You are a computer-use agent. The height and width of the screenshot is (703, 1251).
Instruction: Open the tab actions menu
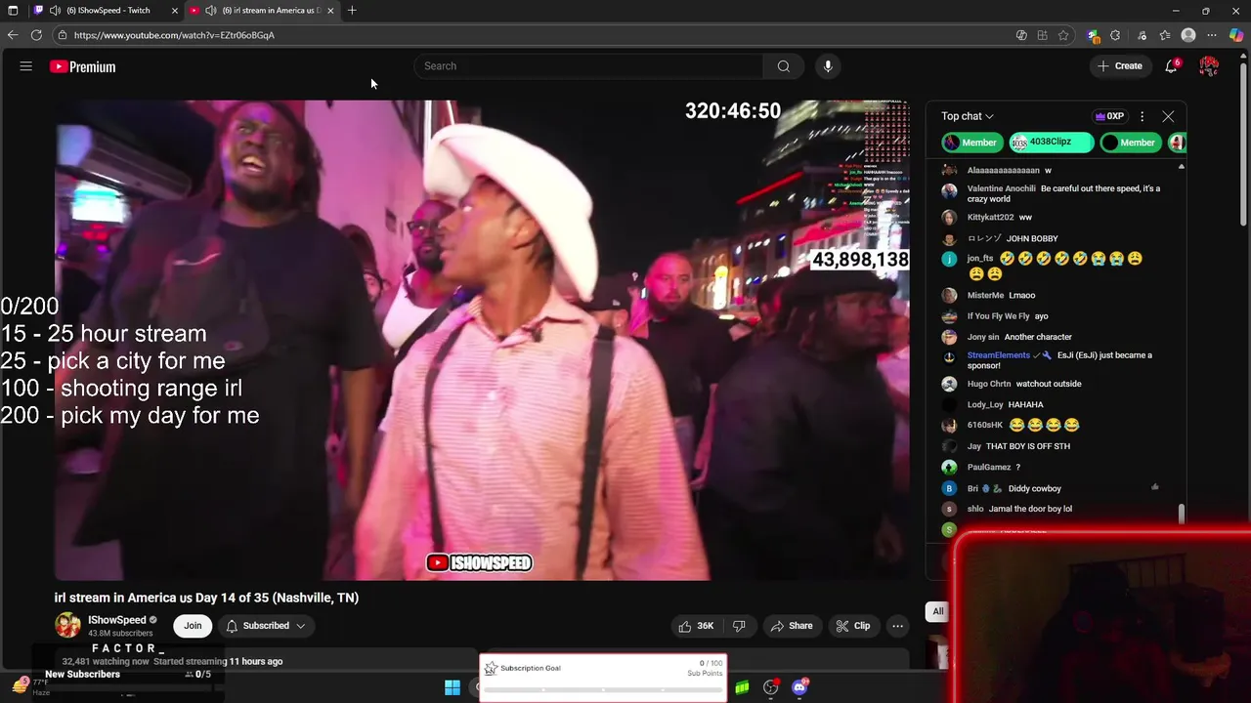click(x=13, y=11)
